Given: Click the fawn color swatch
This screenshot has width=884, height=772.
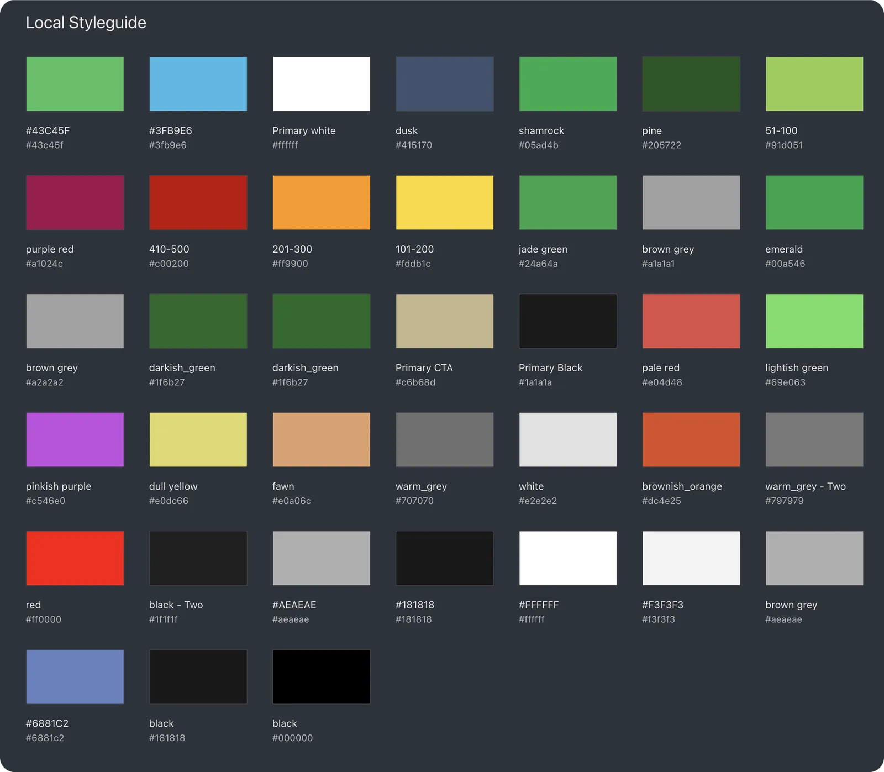Looking at the screenshot, I should 321,439.
